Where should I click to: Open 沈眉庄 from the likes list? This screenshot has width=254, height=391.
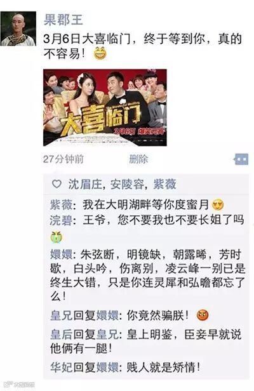[x=84, y=184]
